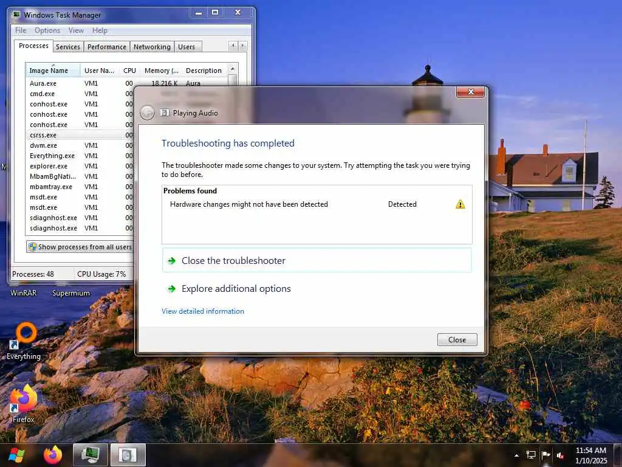622x467 pixels.
Task: Switch to the Networking tab
Action: tap(152, 47)
